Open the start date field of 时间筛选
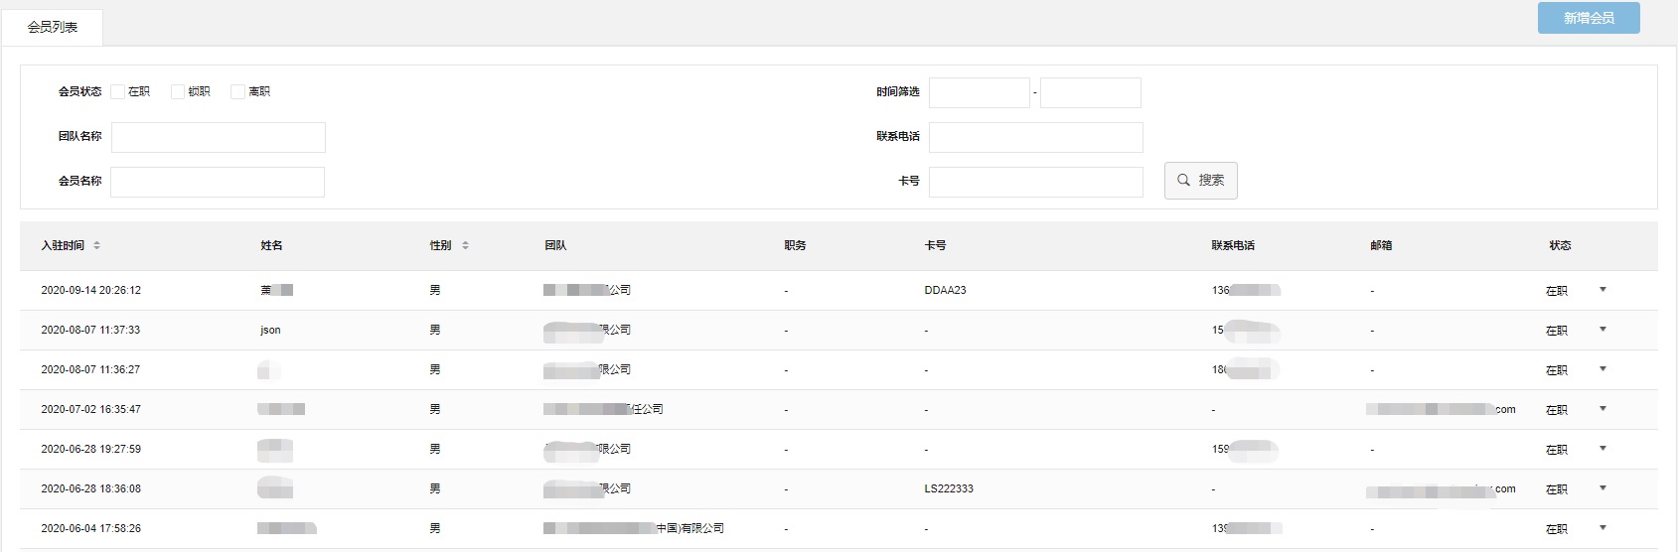Image resolution: width=1678 pixels, height=552 pixels. click(x=979, y=92)
